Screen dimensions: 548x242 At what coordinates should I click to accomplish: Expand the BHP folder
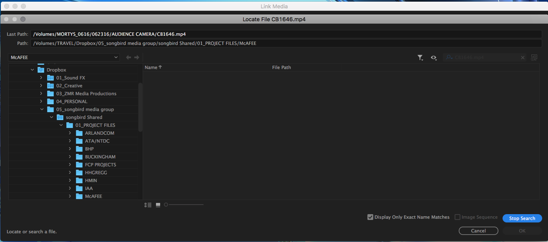pyautogui.click(x=70, y=149)
